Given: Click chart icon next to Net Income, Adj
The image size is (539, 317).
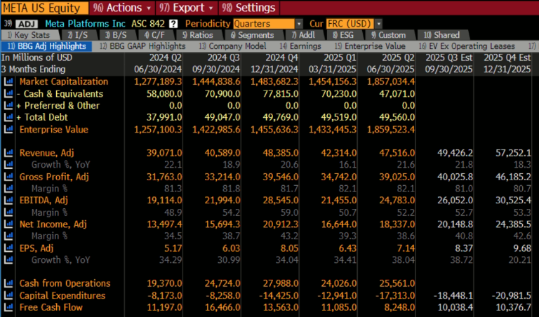Looking at the screenshot, I should (x=8, y=224).
